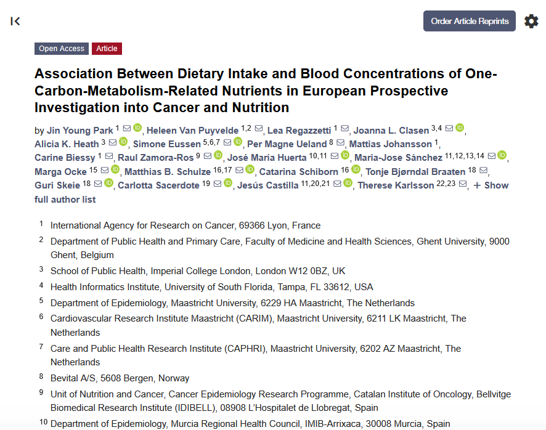Open Jin Young Park's ORCID icon
The width and height of the screenshot is (546, 430).
point(137,128)
